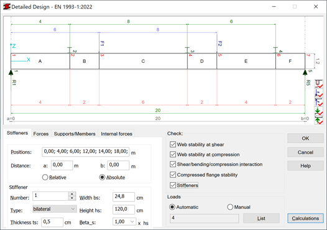
Task: Open the stiffener Type dropdown showing bilateral
Action: coord(55,209)
